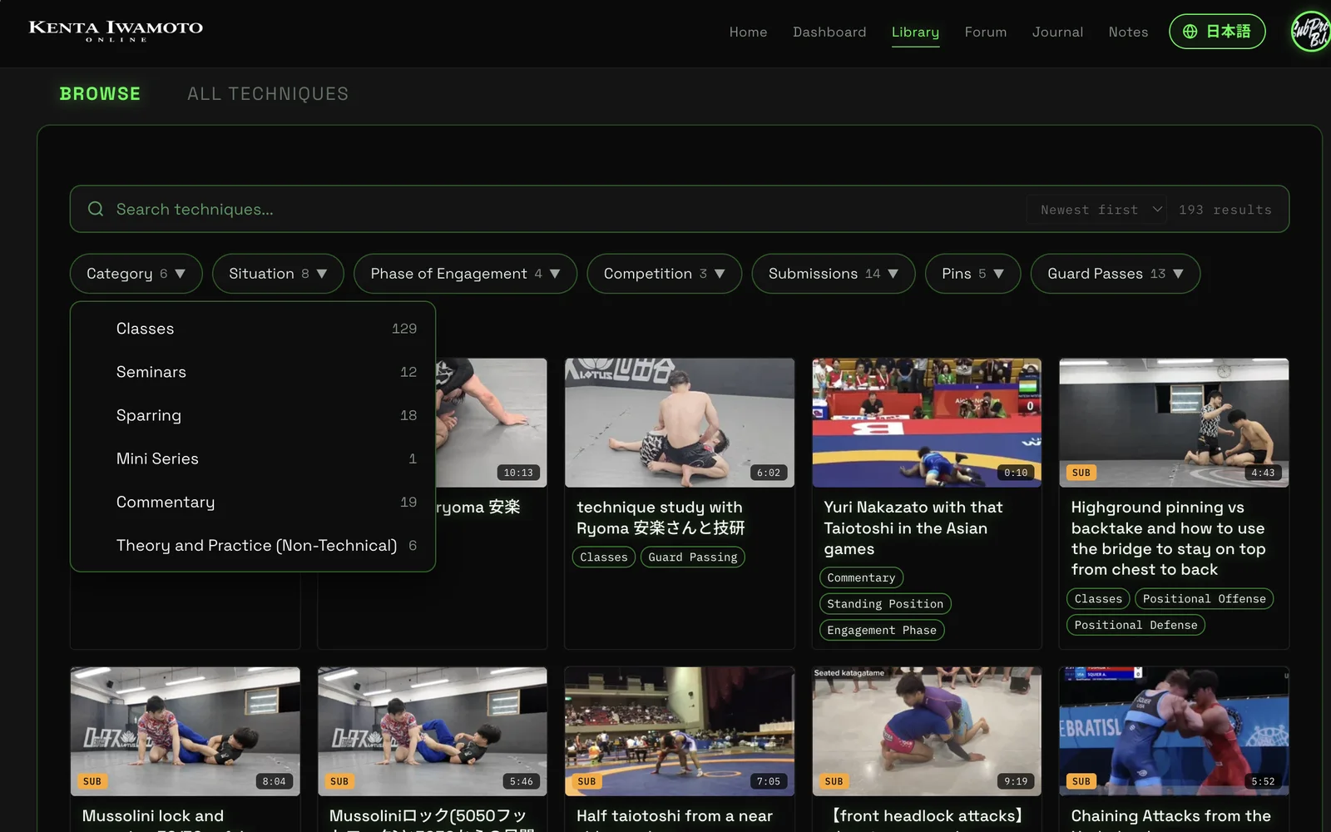Click SUB badge on Half taiotoshi video
The width and height of the screenshot is (1331, 832).
click(586, 781)
